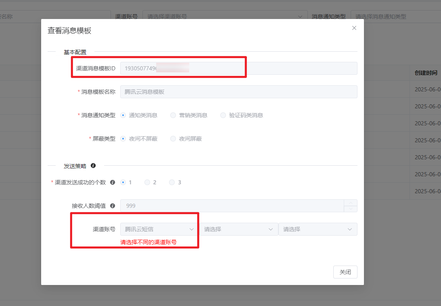Image resolution: width=441 pixels, height=306 pixels.
Task: Click the 关闭 button
Action: (345, 272)
